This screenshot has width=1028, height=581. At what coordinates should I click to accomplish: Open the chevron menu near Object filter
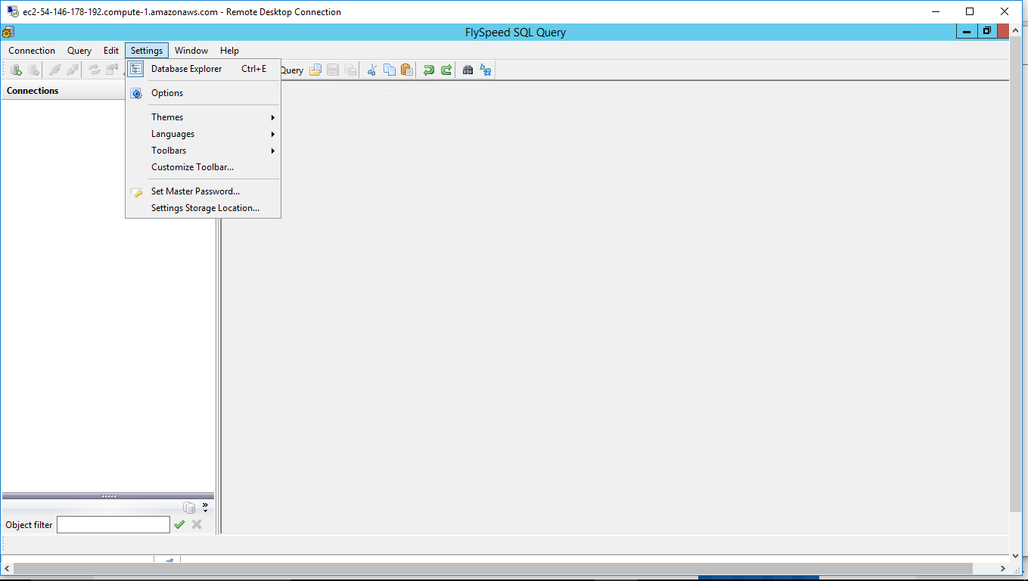pyautogui.click(x=204, y=507)
